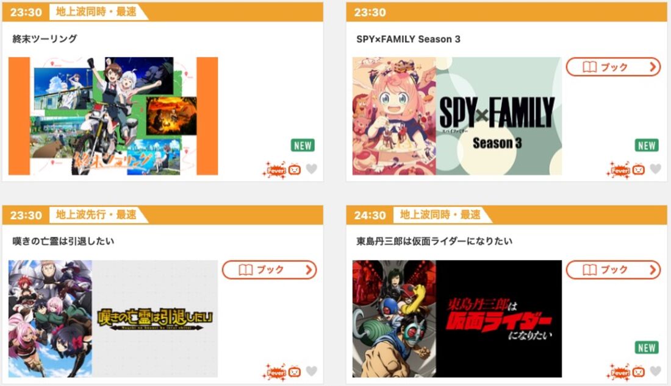Image resolution: width=671 pixels, height=386 pixels.
Task: Favorite 終末ツーリング with its heart icon
Action: (312, 169)
